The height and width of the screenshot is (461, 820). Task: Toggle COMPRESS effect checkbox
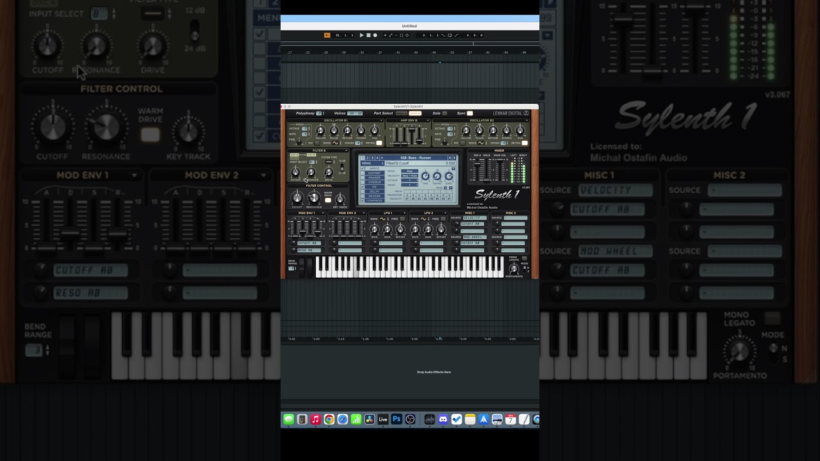[363, 200]
